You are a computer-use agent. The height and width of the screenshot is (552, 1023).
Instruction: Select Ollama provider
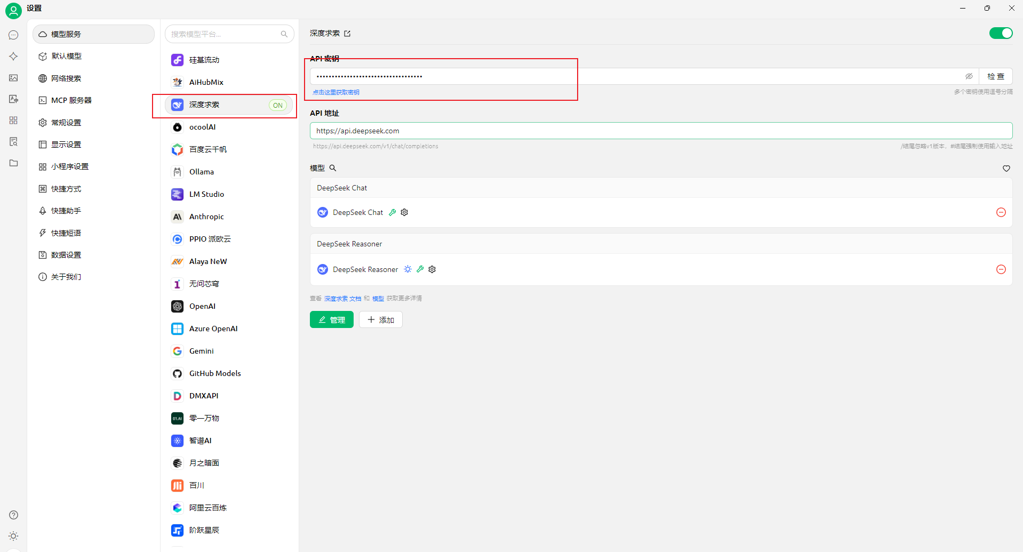coord(229,172)
